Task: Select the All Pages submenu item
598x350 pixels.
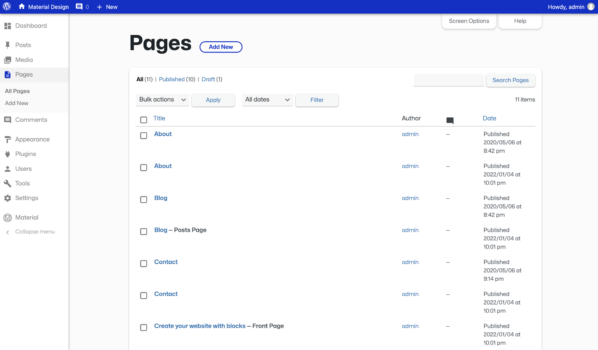Action: point(17,91)
